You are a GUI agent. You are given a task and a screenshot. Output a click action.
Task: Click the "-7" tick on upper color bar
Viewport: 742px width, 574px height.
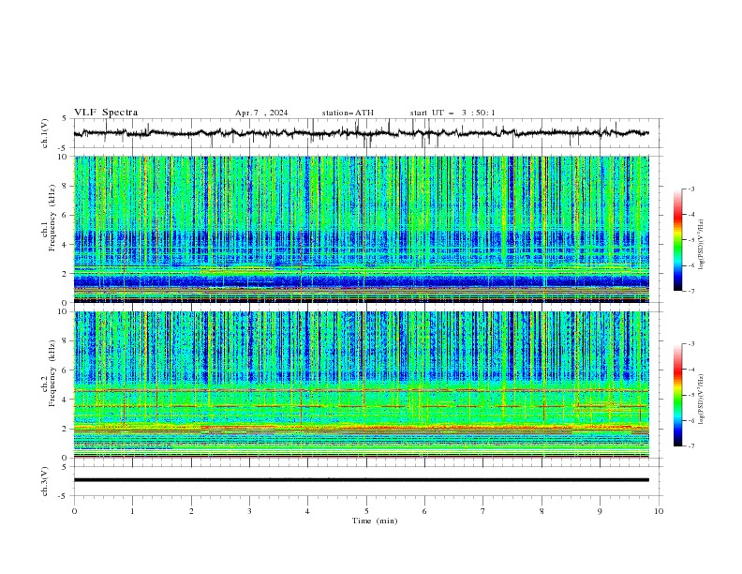coord(691,292)
